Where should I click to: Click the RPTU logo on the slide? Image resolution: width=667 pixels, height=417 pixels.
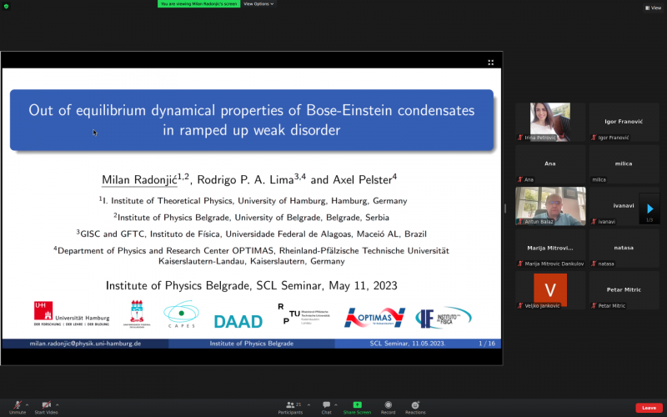(x=303, y=314)
